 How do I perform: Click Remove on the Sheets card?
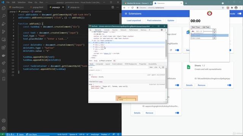pos(202,85)
